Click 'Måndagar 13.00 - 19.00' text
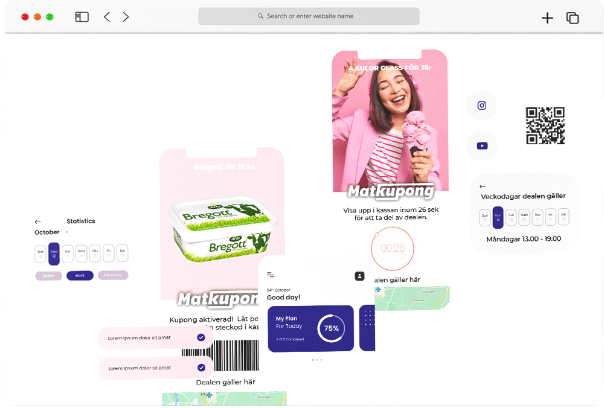Screen dimensions: 604x408 click(x=524, y=239)
